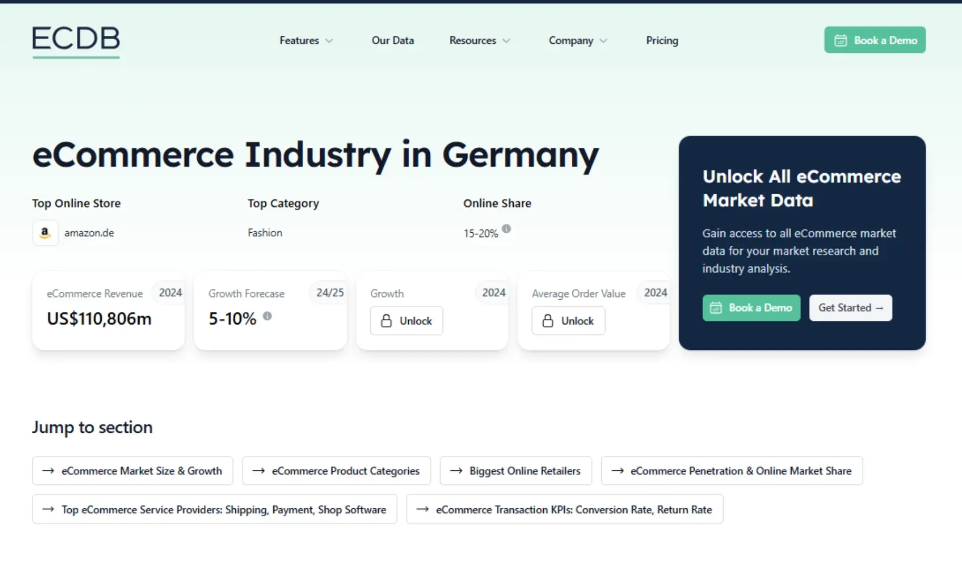Jump to Biggest Online Retailers section
962x570 pixels.
pyautogui.click(x=516, y=471)
